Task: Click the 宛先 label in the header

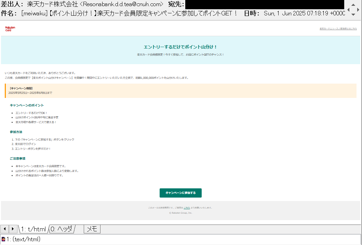Action: click(x=176, y=4)
